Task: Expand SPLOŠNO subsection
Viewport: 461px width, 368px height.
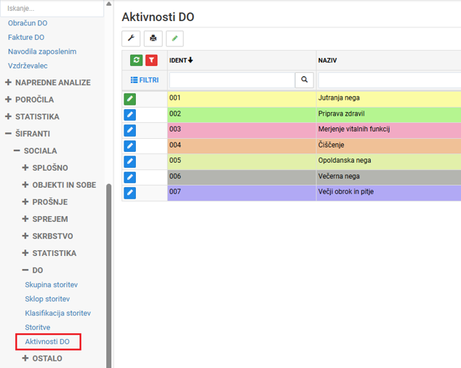Action: 45,168
